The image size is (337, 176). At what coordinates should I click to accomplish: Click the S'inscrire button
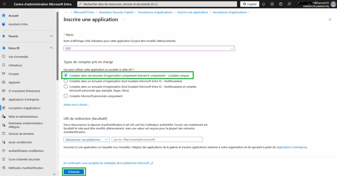(x=74, y=172)
